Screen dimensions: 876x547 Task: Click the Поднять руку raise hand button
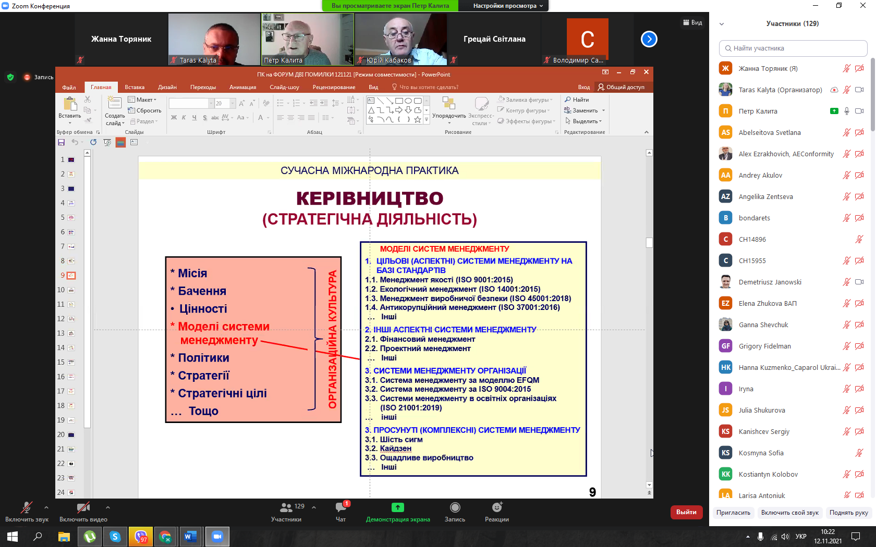[x=848, y=513]
